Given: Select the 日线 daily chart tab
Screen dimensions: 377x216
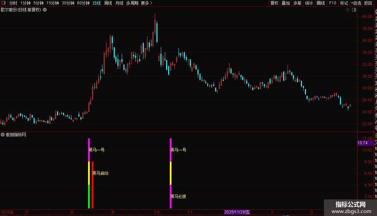Looking at the screenshot, I should [x=97, y=3].
